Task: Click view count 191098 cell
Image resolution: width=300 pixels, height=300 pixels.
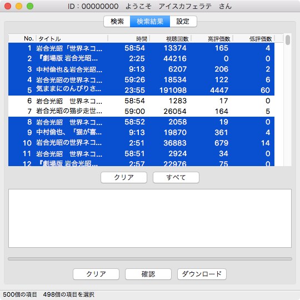Action: tap(173, 90)
